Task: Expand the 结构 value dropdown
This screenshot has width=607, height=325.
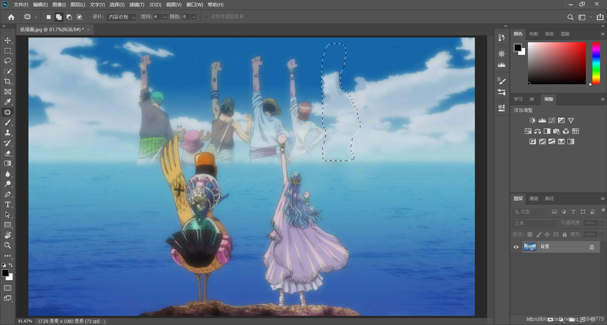Action: coord(165,17)
